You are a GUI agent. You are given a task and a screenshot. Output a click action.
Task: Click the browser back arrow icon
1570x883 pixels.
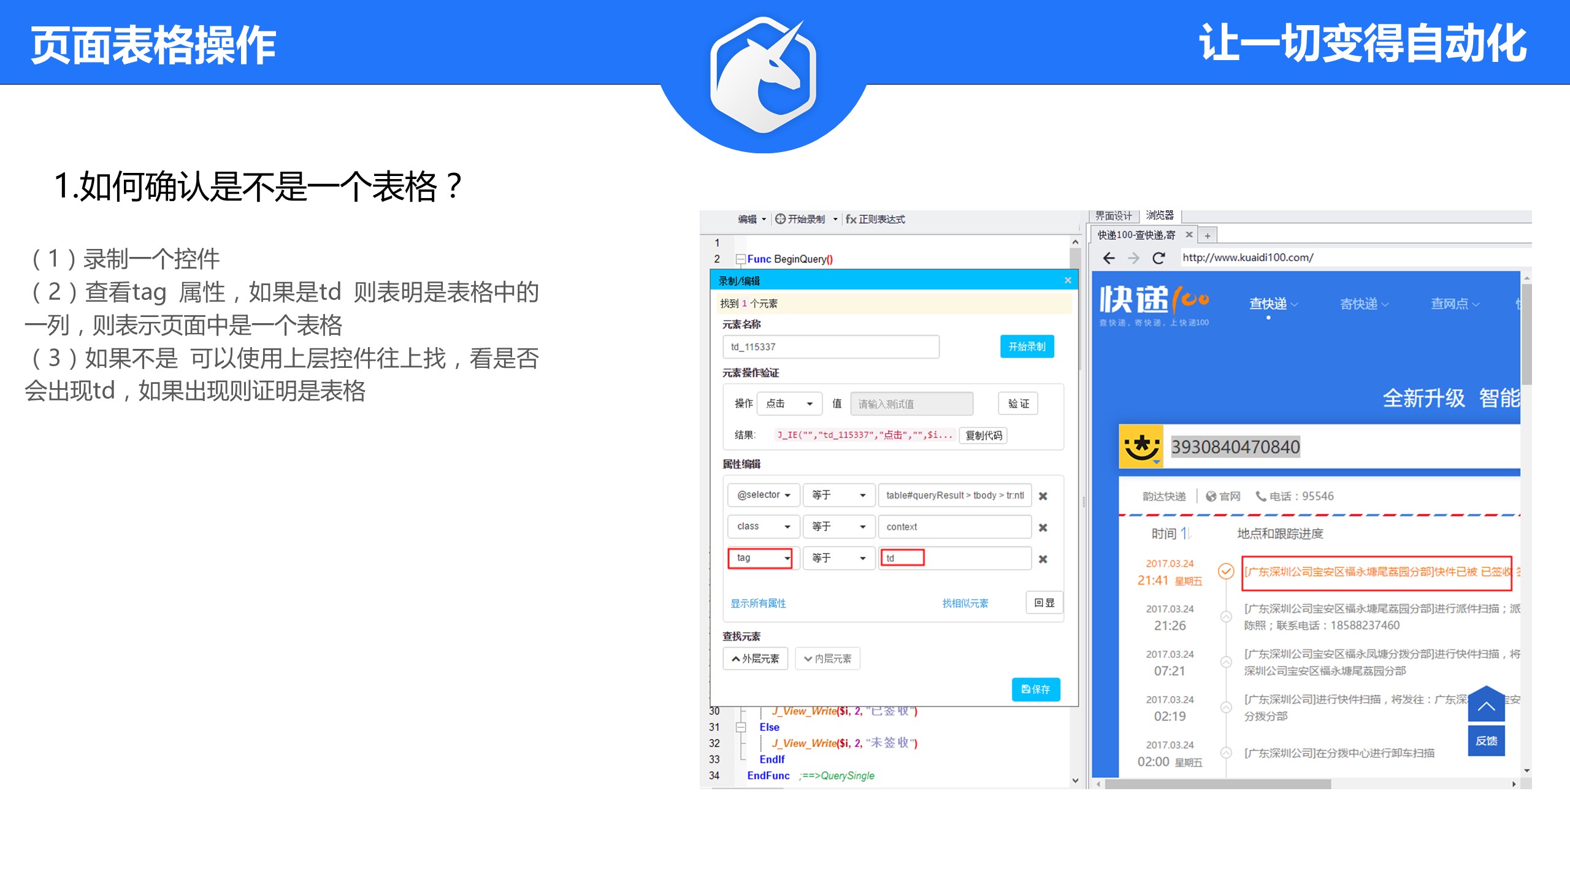point(1109,258)
